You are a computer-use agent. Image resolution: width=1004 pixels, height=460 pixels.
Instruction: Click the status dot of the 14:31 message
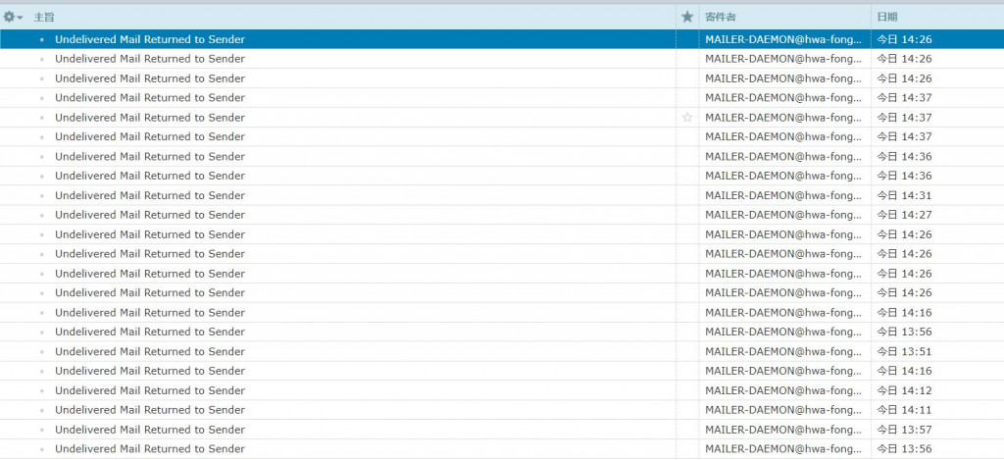pyautogui.click(x=42, y=196)
